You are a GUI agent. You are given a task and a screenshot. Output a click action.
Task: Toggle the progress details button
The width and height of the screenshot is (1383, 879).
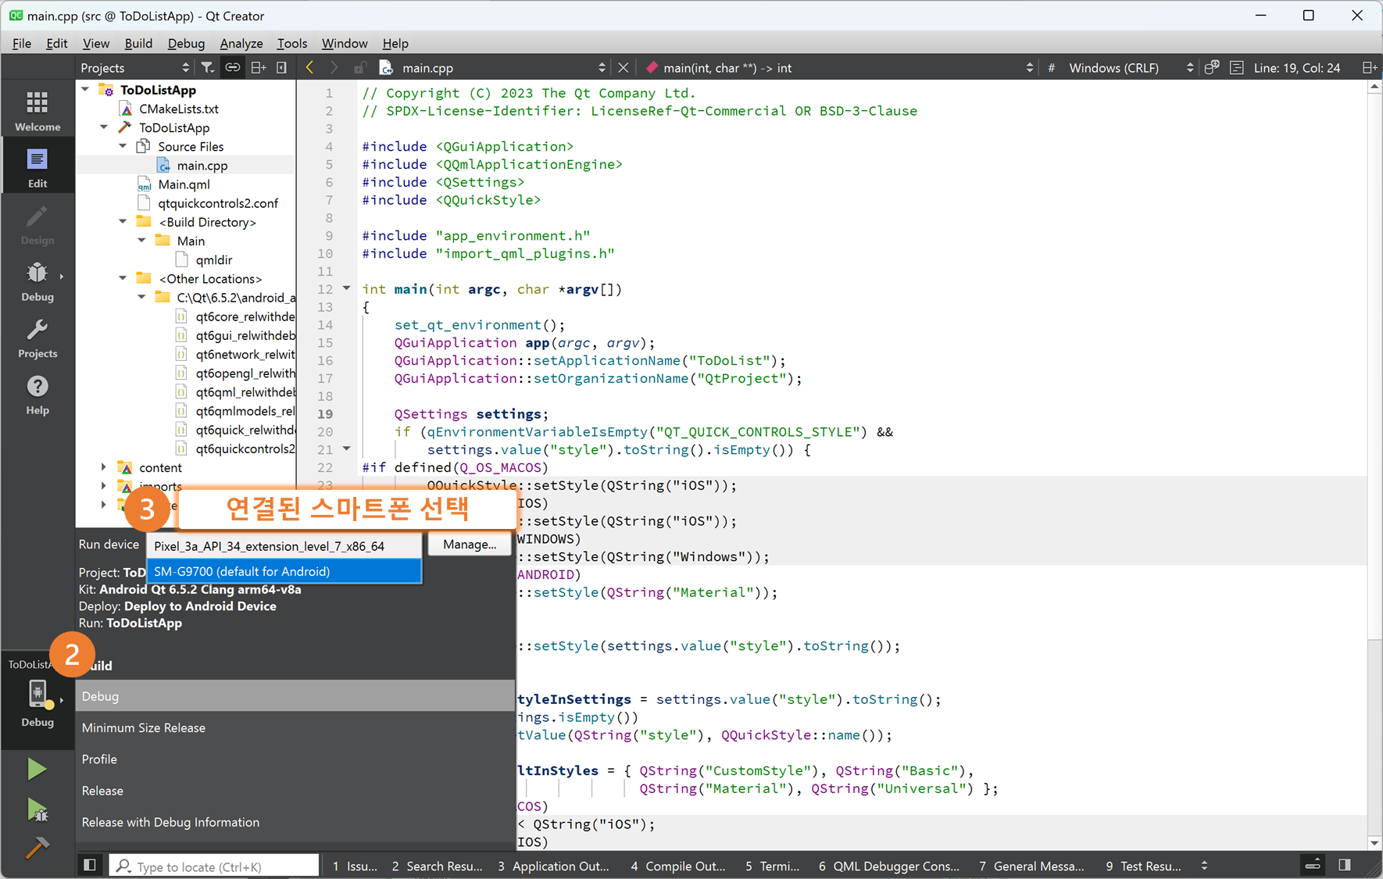tap(1313, 865)
